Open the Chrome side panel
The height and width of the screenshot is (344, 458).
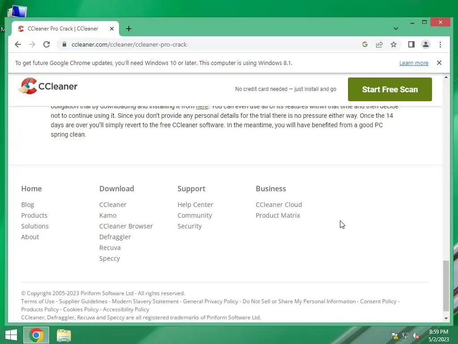pos(411,44)
